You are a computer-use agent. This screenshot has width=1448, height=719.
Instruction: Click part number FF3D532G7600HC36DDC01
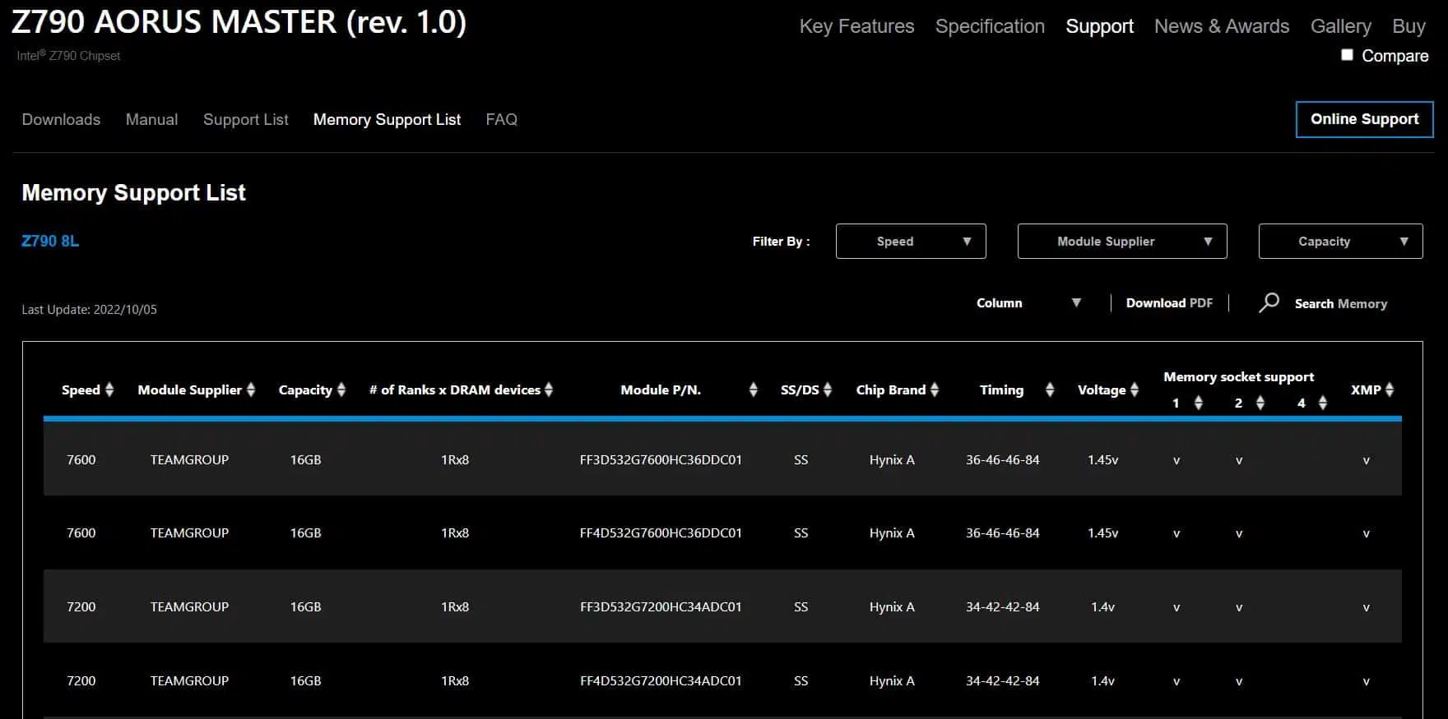[661, 459]
